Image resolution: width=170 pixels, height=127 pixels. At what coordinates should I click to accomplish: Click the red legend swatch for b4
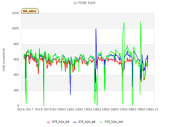pyautogui.click(x=48, y=122)
